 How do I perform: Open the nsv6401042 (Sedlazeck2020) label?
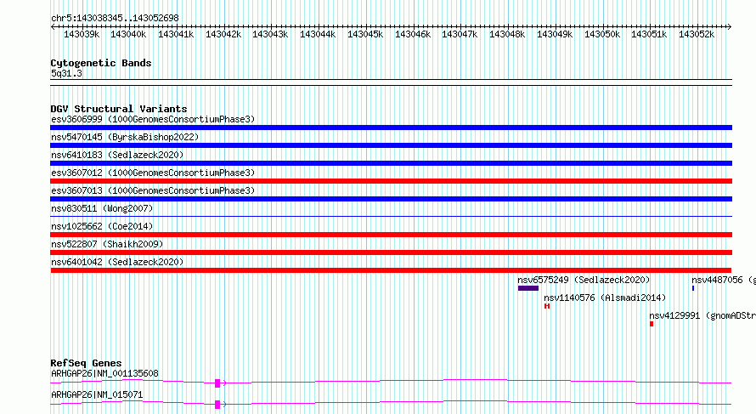[x=117, y=262]
